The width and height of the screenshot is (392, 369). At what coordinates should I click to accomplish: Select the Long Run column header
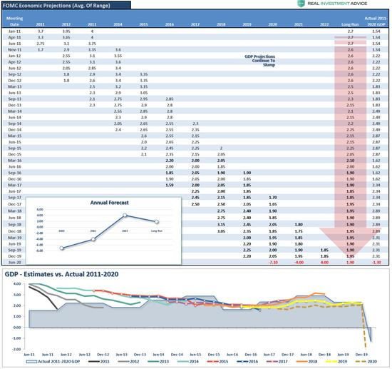coord(350,24)
